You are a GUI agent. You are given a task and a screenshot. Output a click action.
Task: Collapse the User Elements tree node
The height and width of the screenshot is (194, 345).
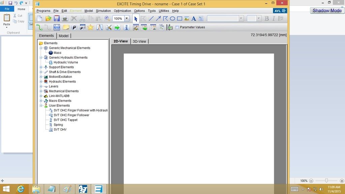click(x=41, y=105)
